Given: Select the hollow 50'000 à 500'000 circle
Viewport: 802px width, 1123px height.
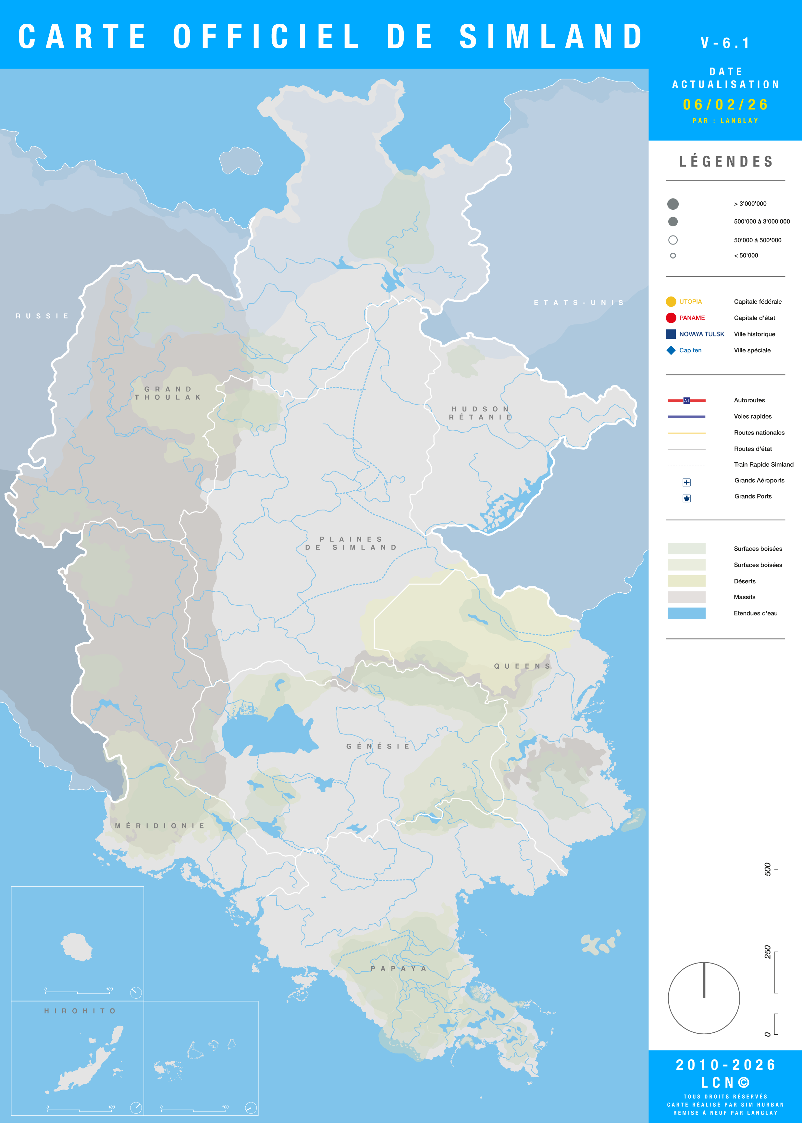Looking at the screenshot, I should click(672, 240).
